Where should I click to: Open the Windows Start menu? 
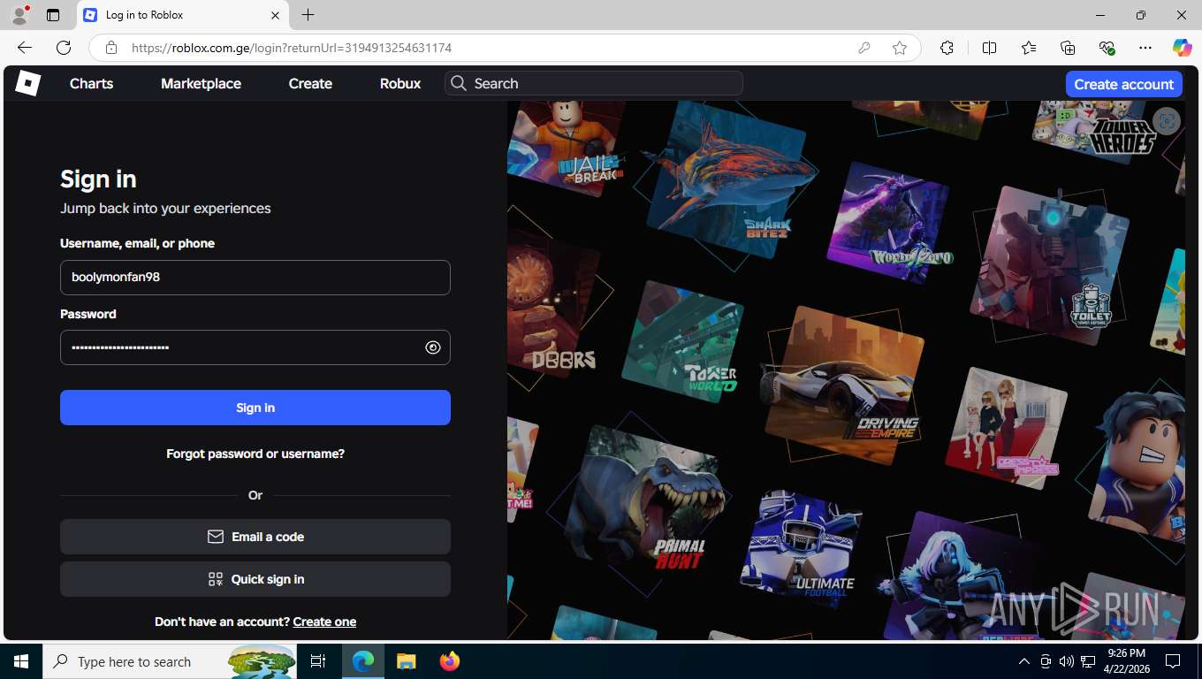21,661
